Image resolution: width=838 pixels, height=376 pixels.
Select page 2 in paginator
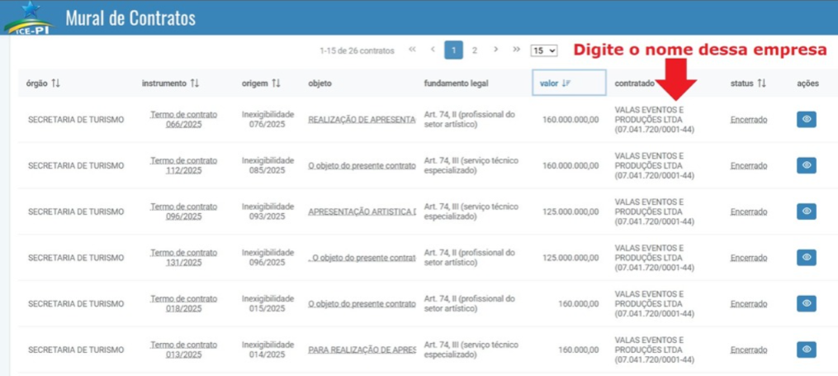click(475, 50)
